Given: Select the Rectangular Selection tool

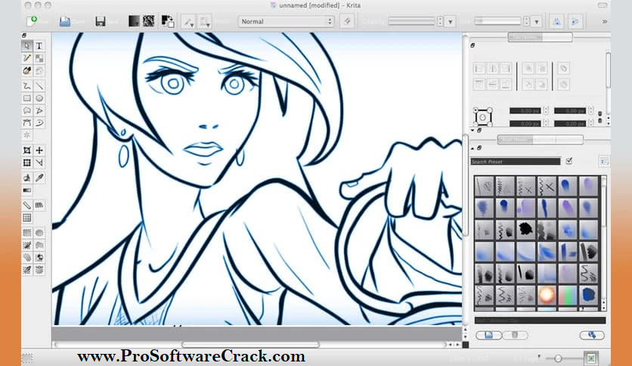Looking at the screenshot, I should pos(27,233).
